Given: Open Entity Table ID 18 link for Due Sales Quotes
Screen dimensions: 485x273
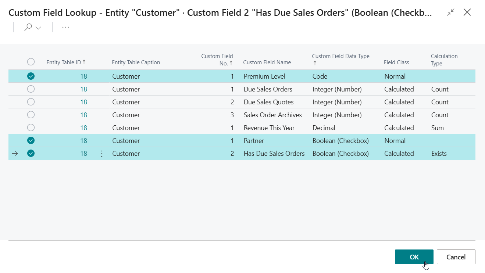Looking at the screenshot, I should [83, 102].
